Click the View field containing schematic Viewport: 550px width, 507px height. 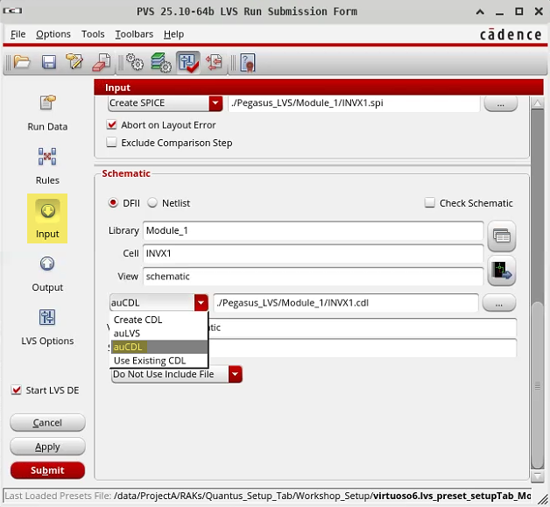pyautogui.click(x=313, y=277)
